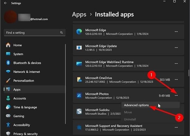The height and width of the screenshot is (136, 190).
Task: Maximize the Settings window
Action: click(x=175, y=1)
